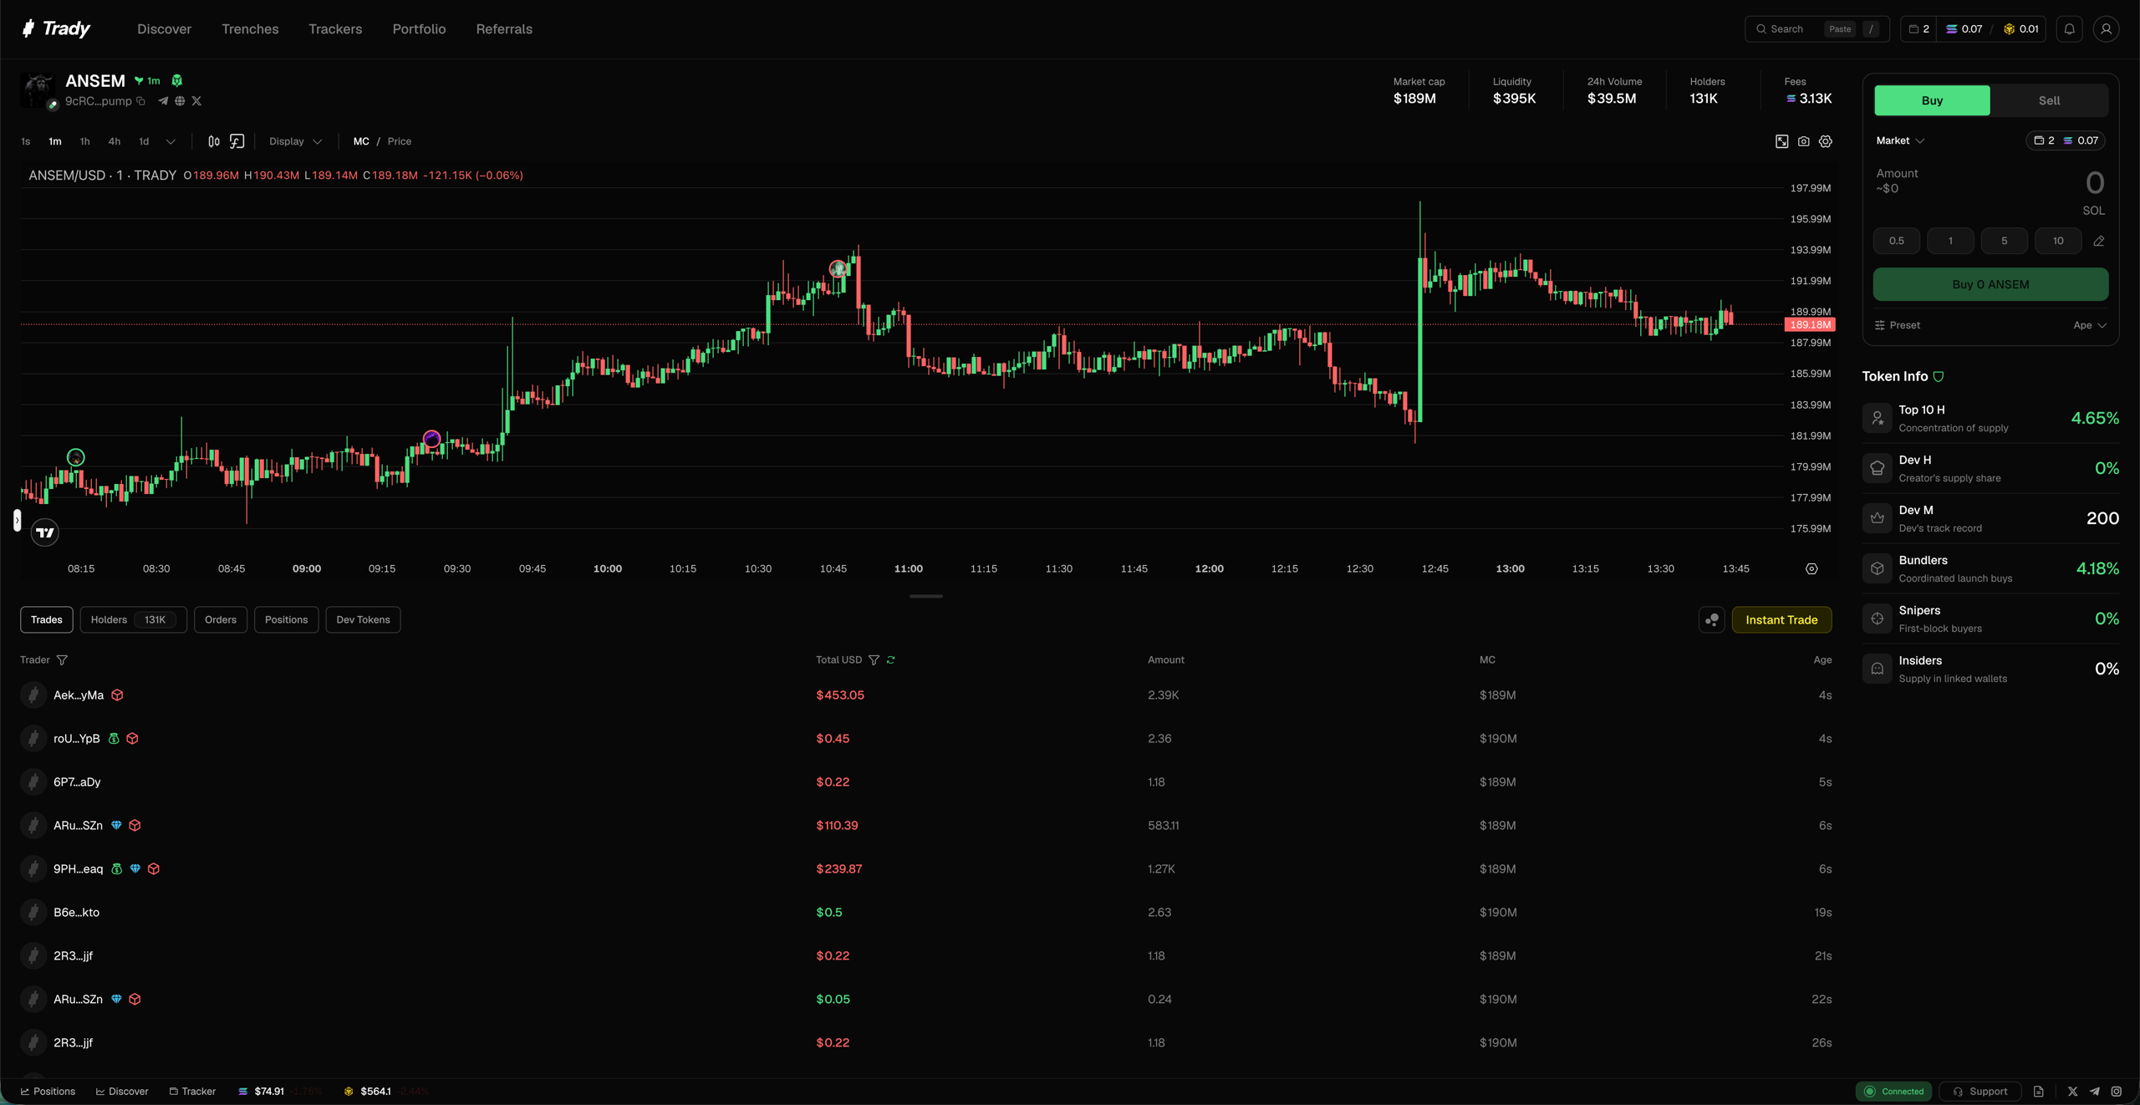Open Tracker in the footer bar
Image resolution: width=2140 pixels, height=1105 pixels.
pos(192,1092)
